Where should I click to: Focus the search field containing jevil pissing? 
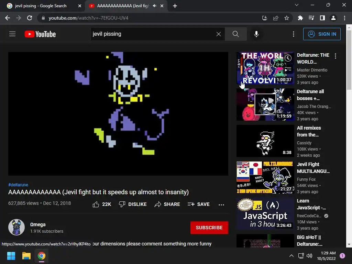153,34
